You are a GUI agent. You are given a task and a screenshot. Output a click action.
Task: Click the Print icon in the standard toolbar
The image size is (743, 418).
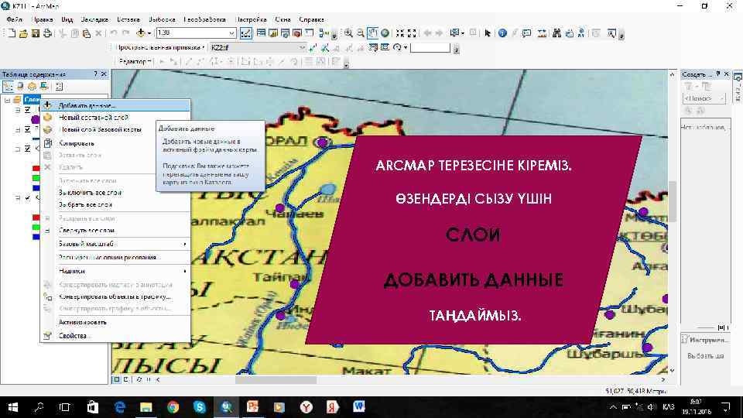[x=47, y=33]
